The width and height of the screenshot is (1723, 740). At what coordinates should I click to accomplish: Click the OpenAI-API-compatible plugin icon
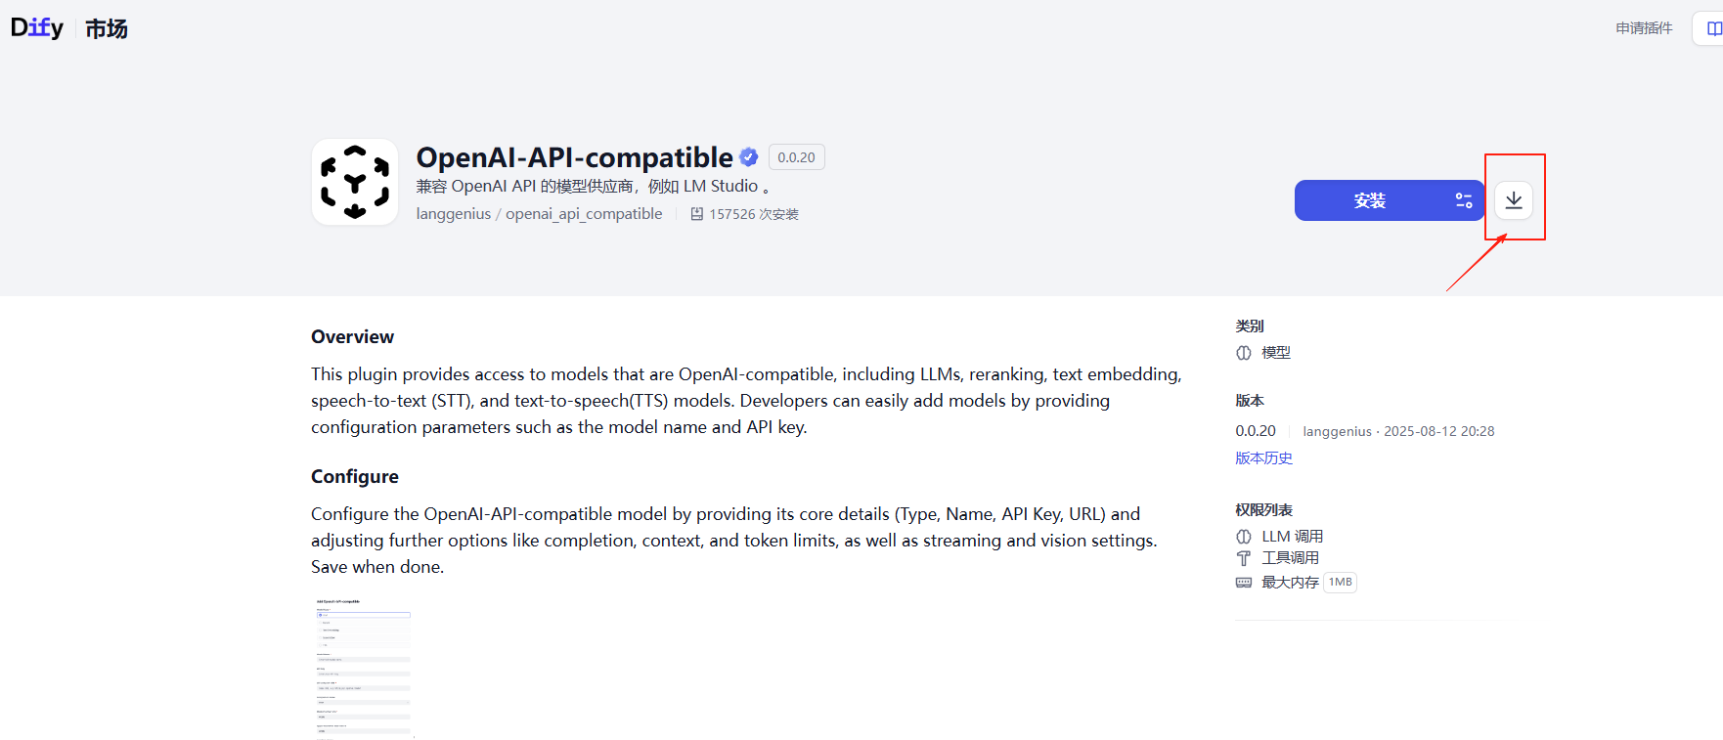click(x=354, y=182)
